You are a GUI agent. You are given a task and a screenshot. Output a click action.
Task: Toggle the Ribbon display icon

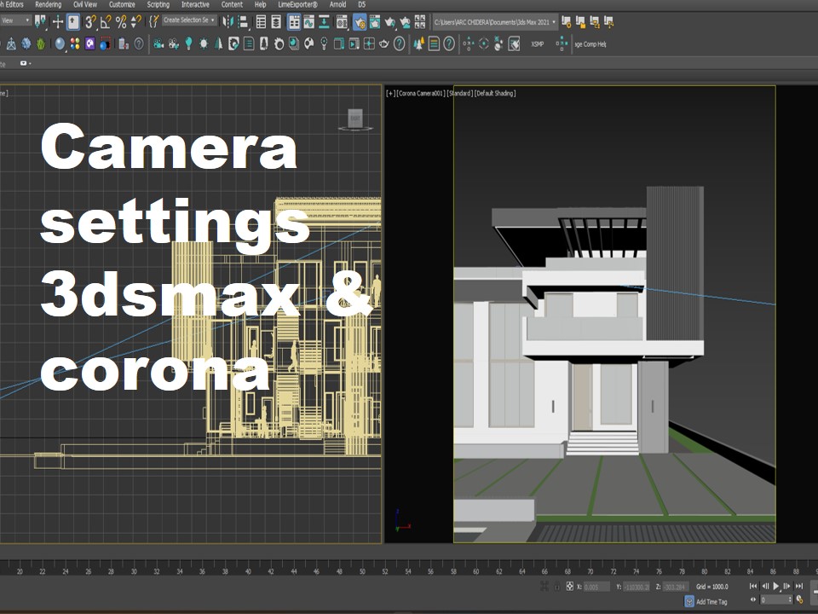[294, 22]
